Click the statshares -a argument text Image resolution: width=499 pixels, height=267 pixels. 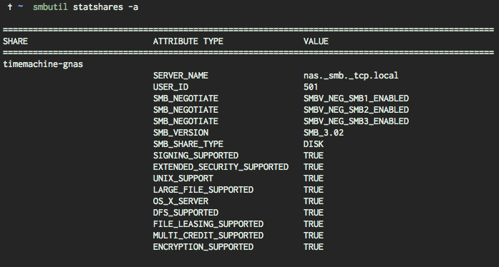106,6
